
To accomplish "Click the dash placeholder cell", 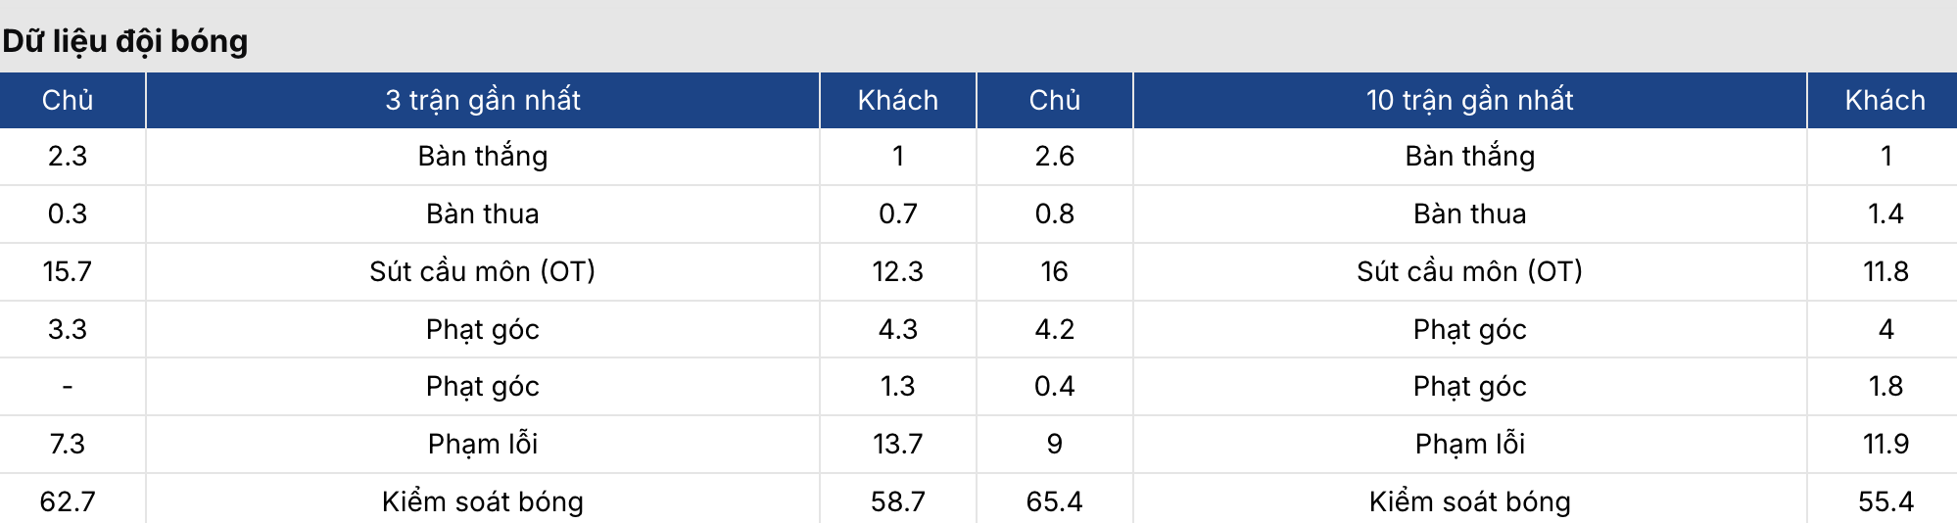I will (68, 386).
